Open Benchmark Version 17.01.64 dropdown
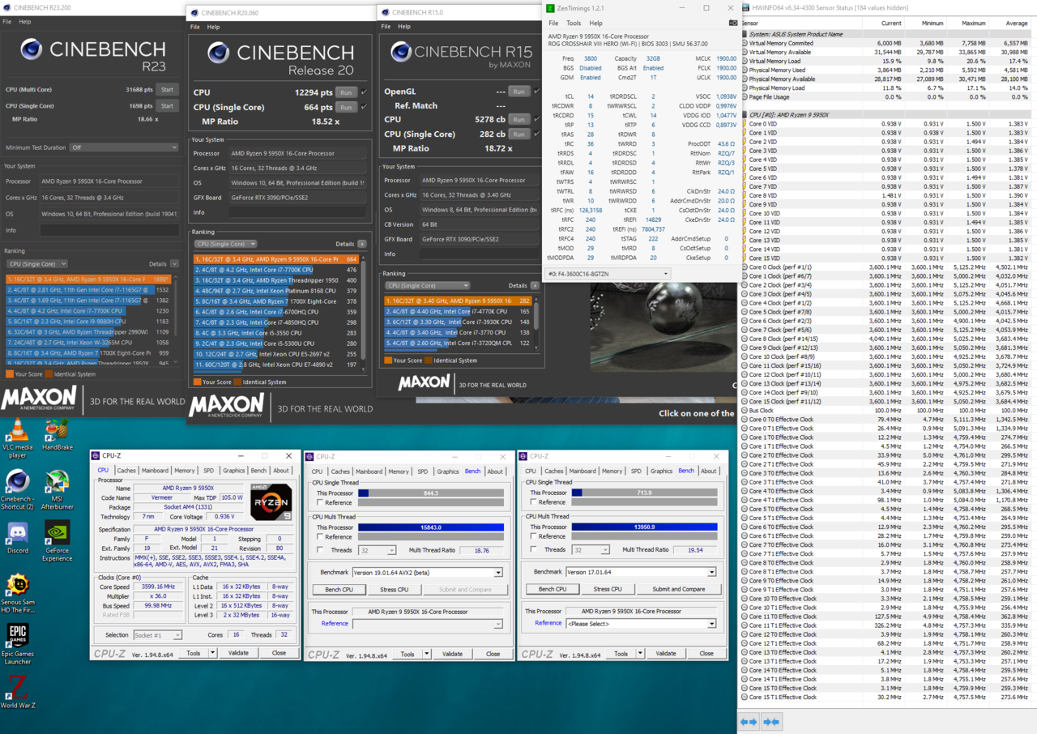The width and height of the screenshot is (1037, 734). point(642,572)
